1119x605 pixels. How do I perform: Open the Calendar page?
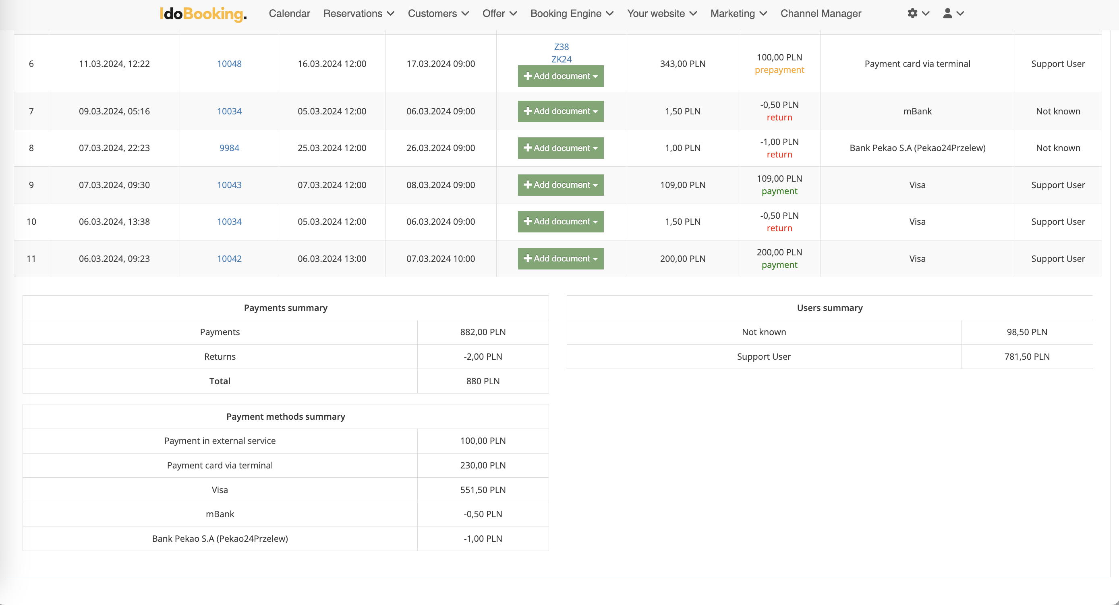click(x=289, y=13)
